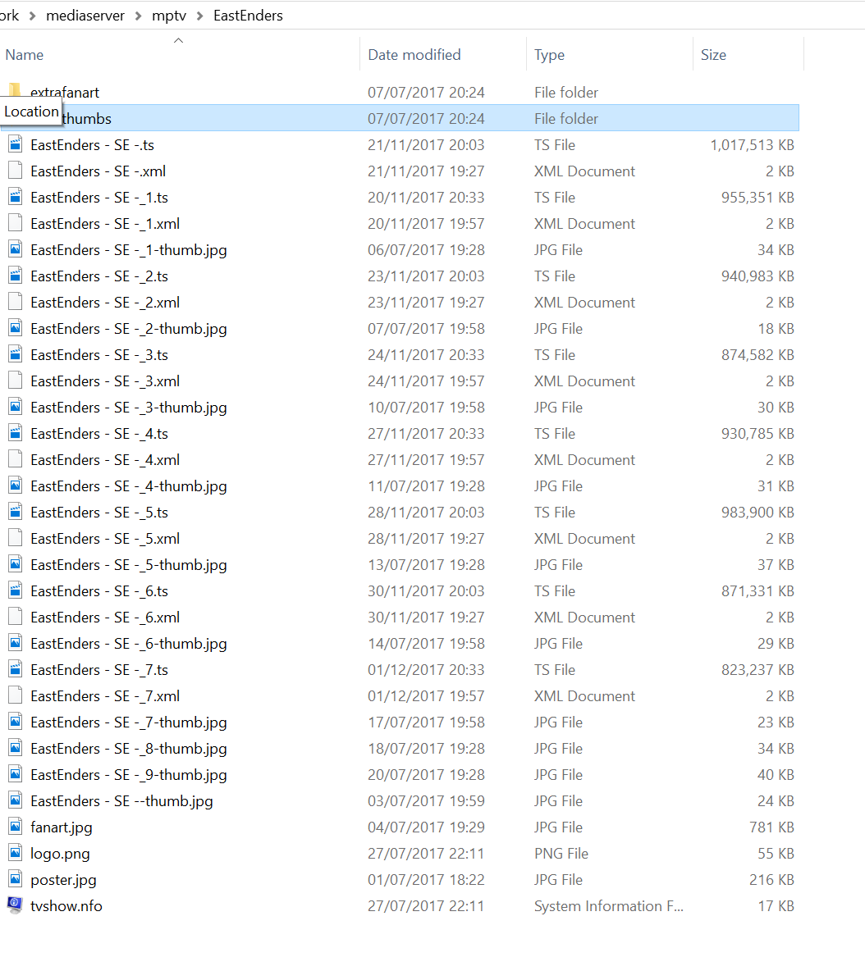
Task: Click the date 01/07/2017 18:22
Action: tap(426, 880)
